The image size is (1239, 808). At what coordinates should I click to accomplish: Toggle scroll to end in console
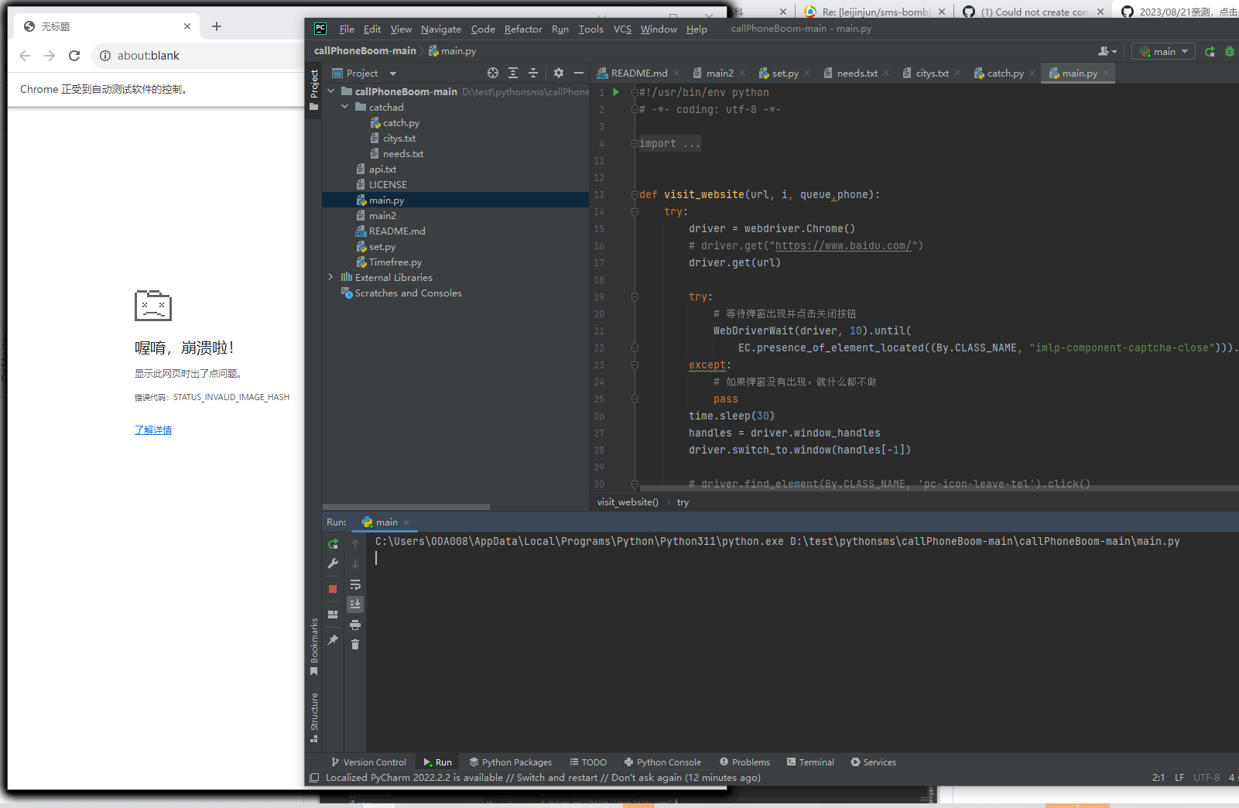tap(355, 604)
